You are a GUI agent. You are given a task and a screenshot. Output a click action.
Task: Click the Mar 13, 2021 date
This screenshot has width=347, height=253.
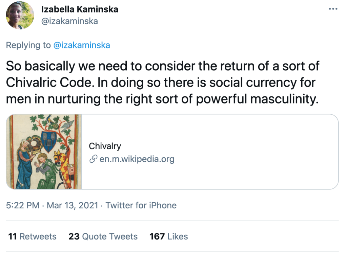(72, 205)
